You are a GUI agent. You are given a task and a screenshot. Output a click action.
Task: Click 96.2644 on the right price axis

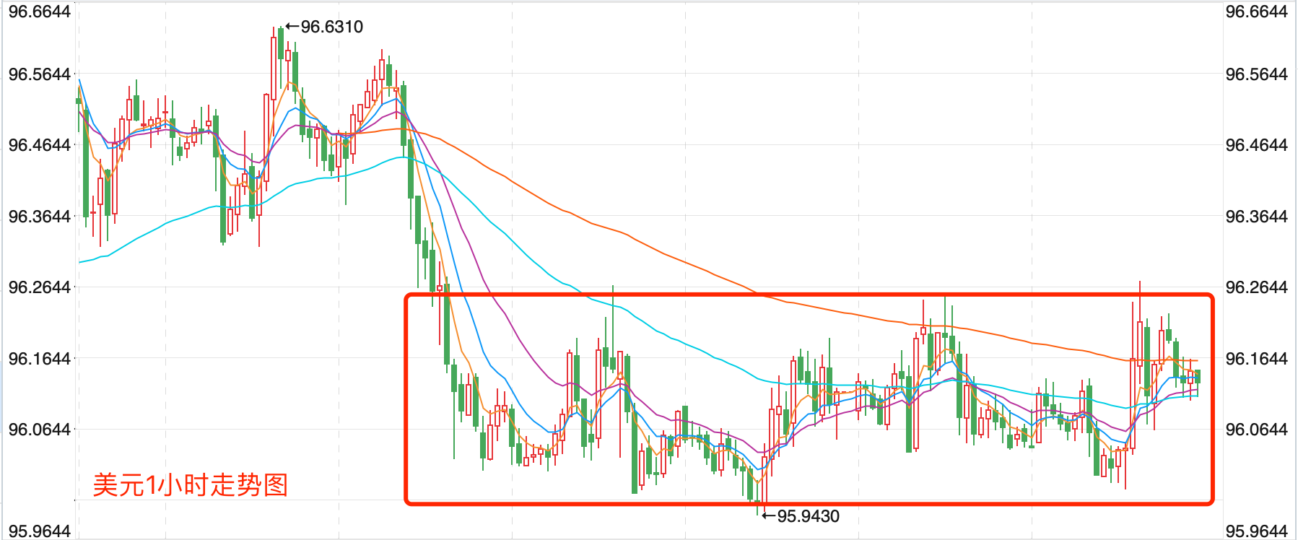click(1257, 287)
